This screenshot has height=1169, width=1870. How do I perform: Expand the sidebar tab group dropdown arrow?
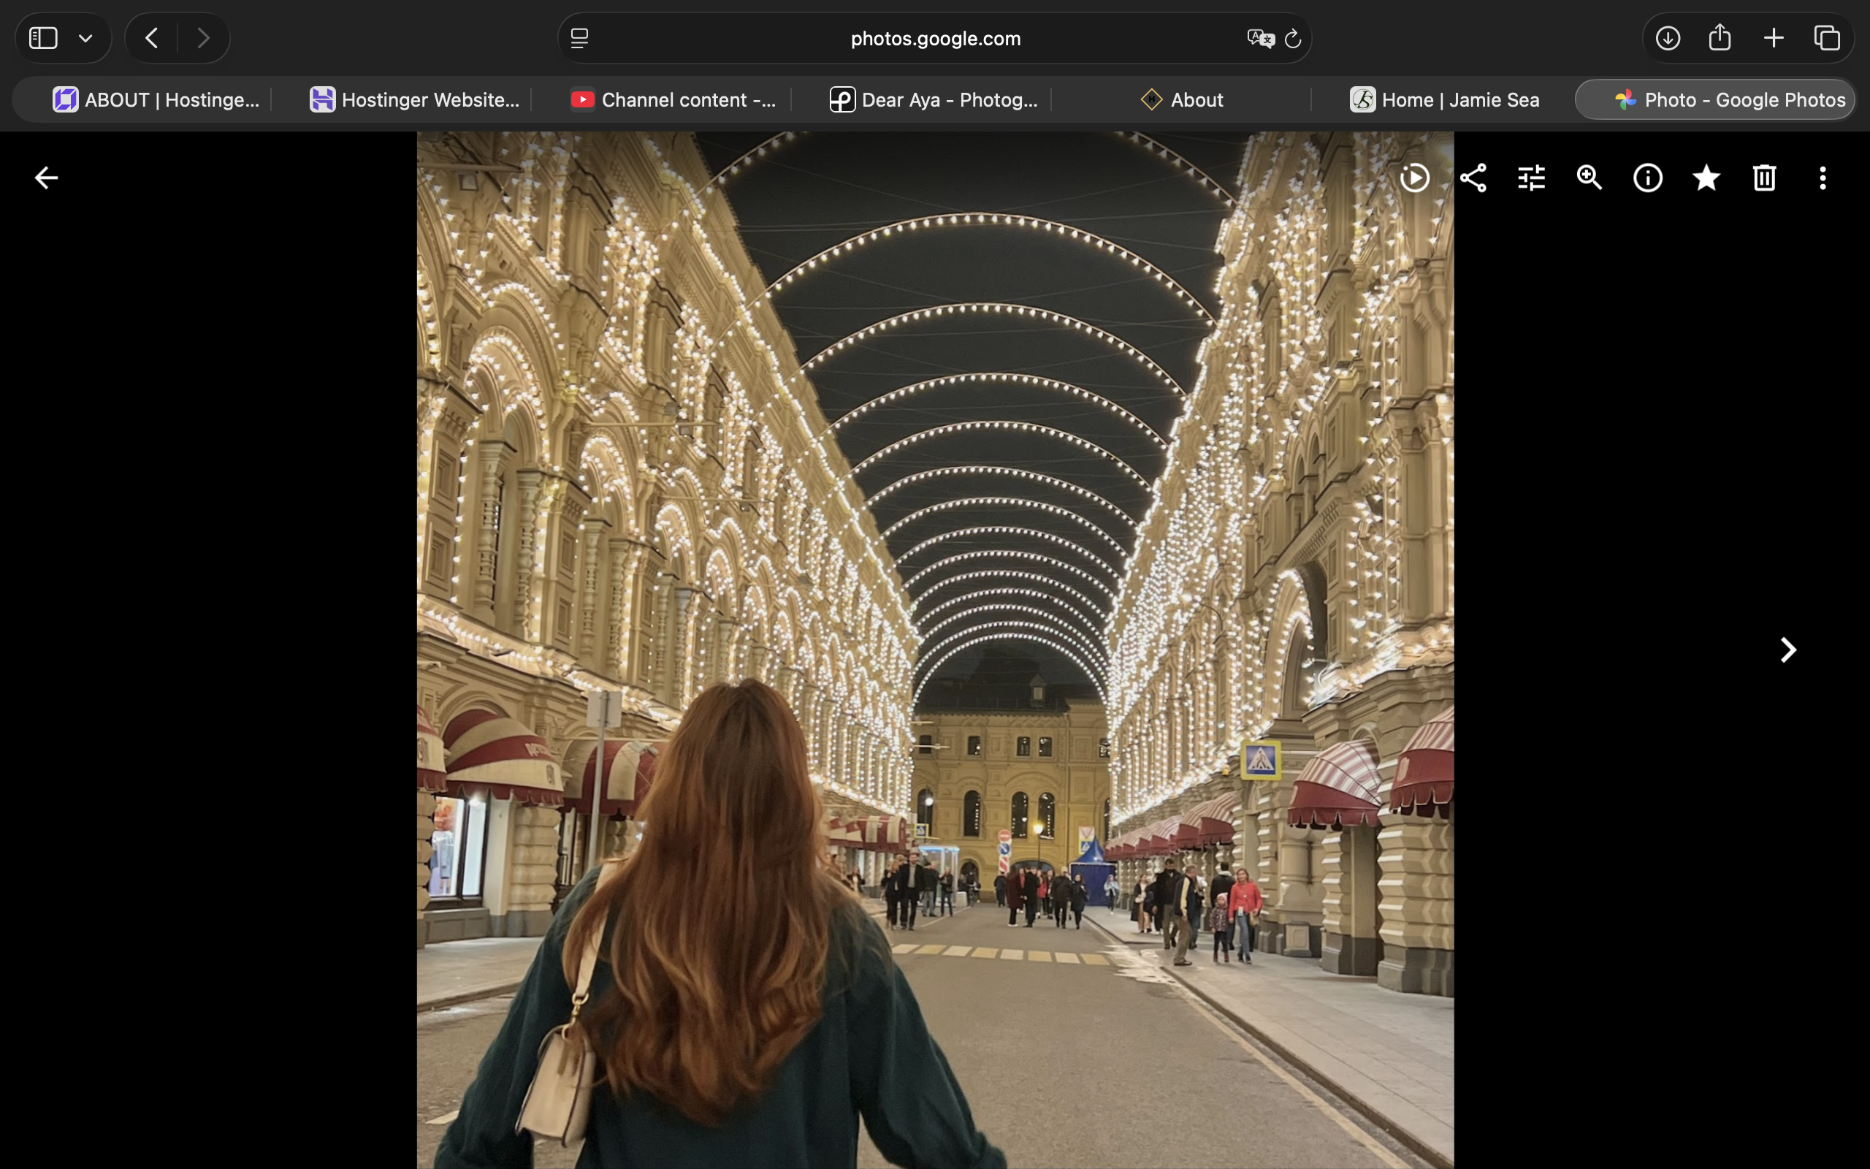coord(85,38)
